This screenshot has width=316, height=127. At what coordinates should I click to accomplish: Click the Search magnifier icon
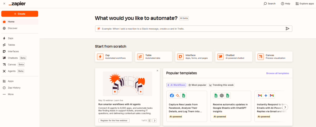click(265, 4)
